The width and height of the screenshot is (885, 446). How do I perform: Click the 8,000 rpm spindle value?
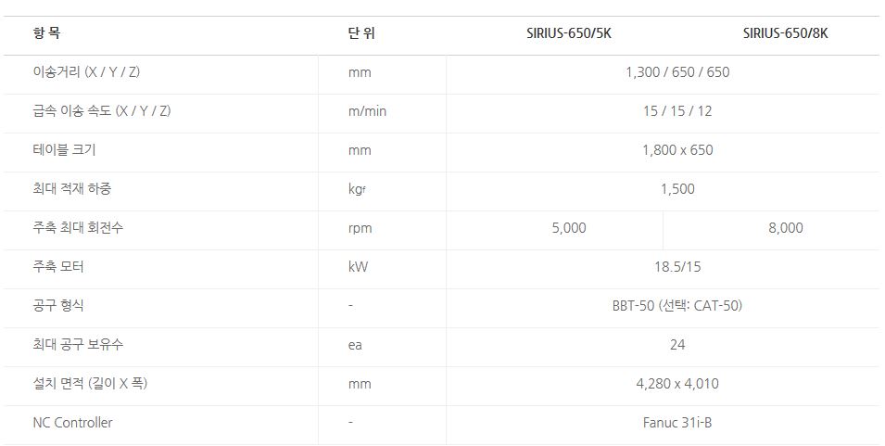point(785,228)
